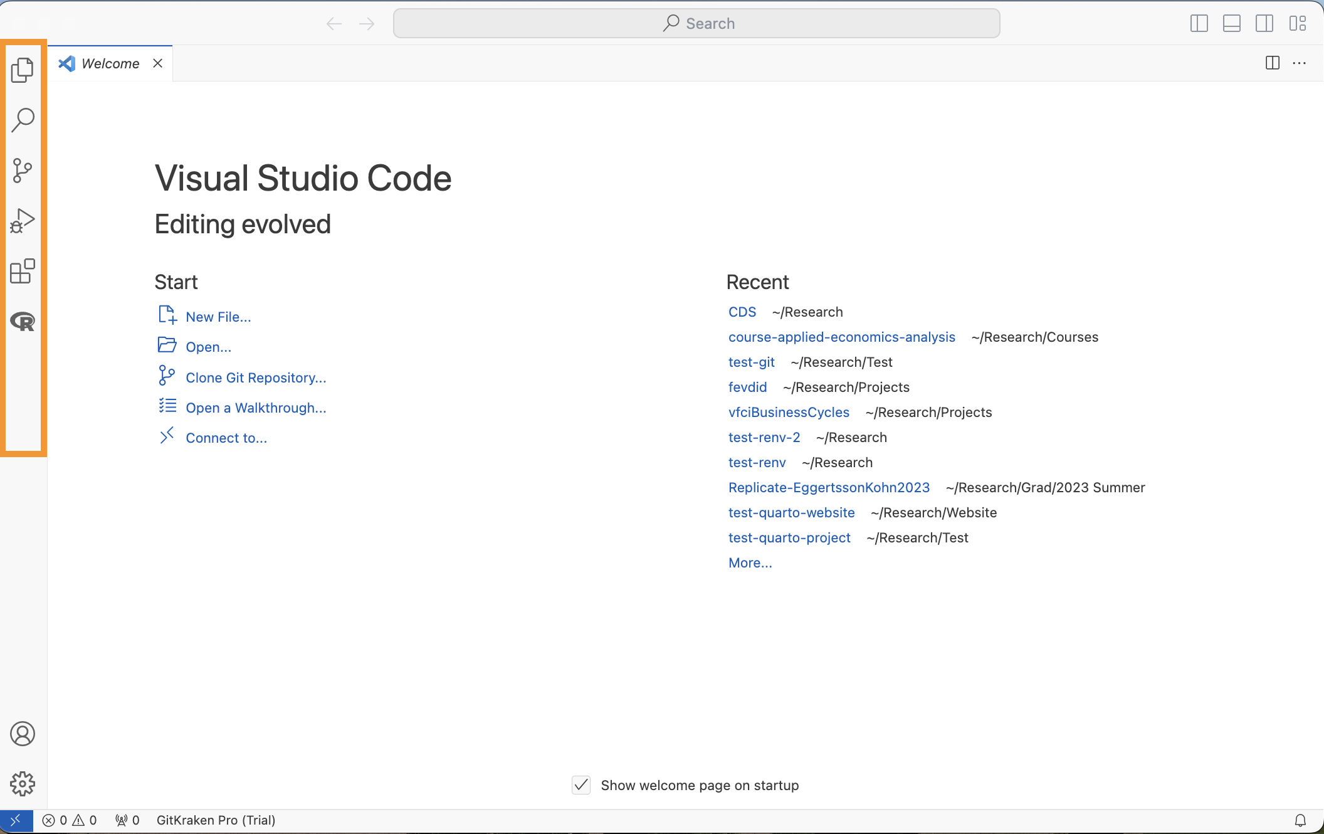Toggle the primary side bar layout button
Screen dimensions: 1324x834
click(1199, 24)
